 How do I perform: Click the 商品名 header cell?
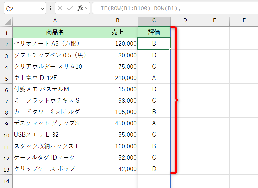[55, 32]
